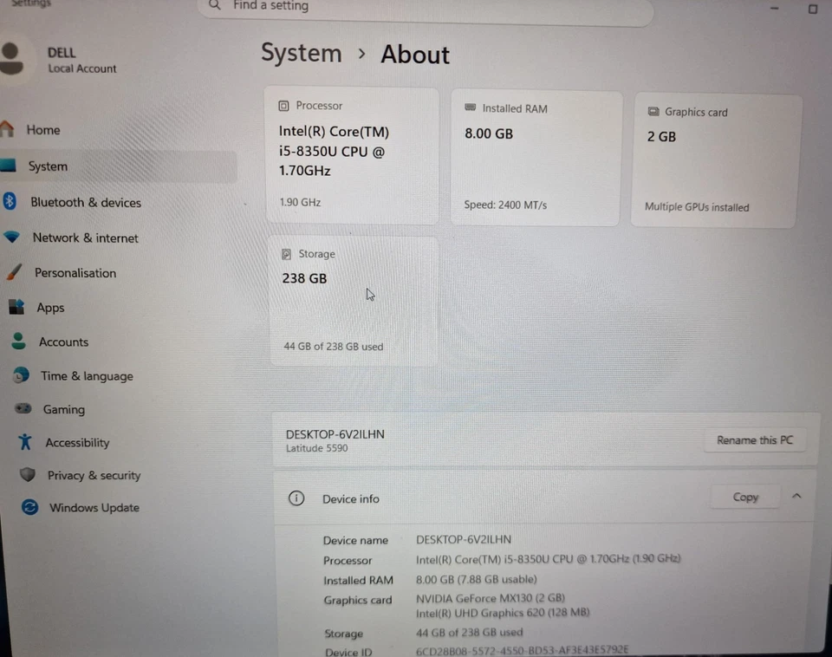Click the Gaming controller icon
832x657 pixels.
point(23,408)
